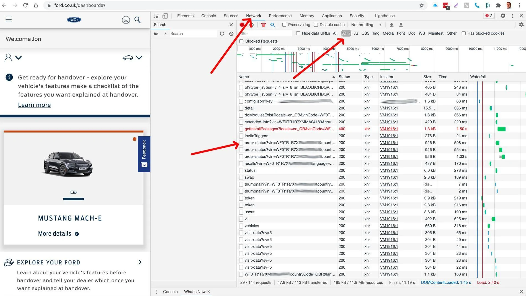
Task: Open the What's New drawer tab
Action: [x=195, y=292]
